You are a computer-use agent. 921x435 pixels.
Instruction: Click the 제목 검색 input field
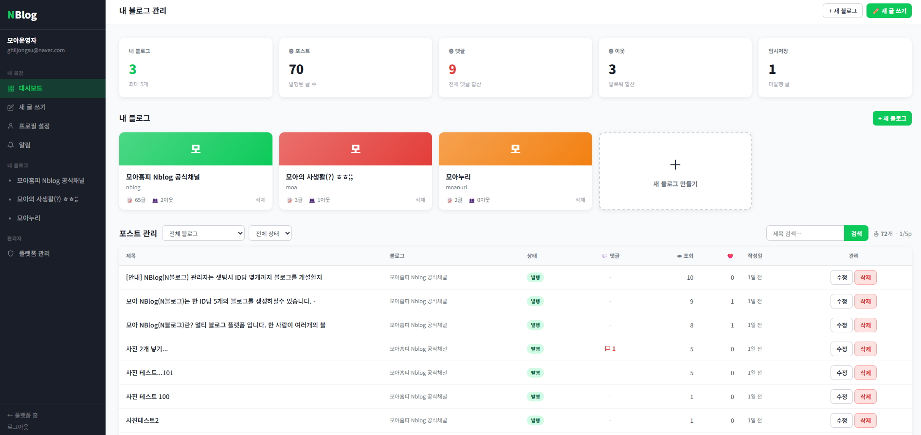click(x=805, y=234)
